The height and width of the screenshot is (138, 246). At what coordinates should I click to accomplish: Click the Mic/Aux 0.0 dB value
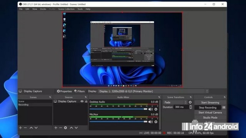click(x=155, y=114)
